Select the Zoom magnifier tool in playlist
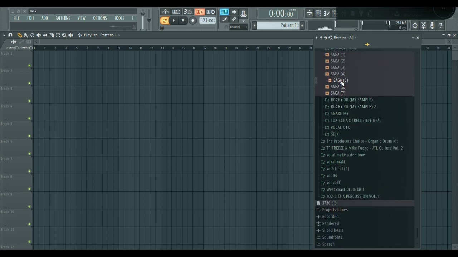This screenshot has width=458, height=257. tap(64, 35)
